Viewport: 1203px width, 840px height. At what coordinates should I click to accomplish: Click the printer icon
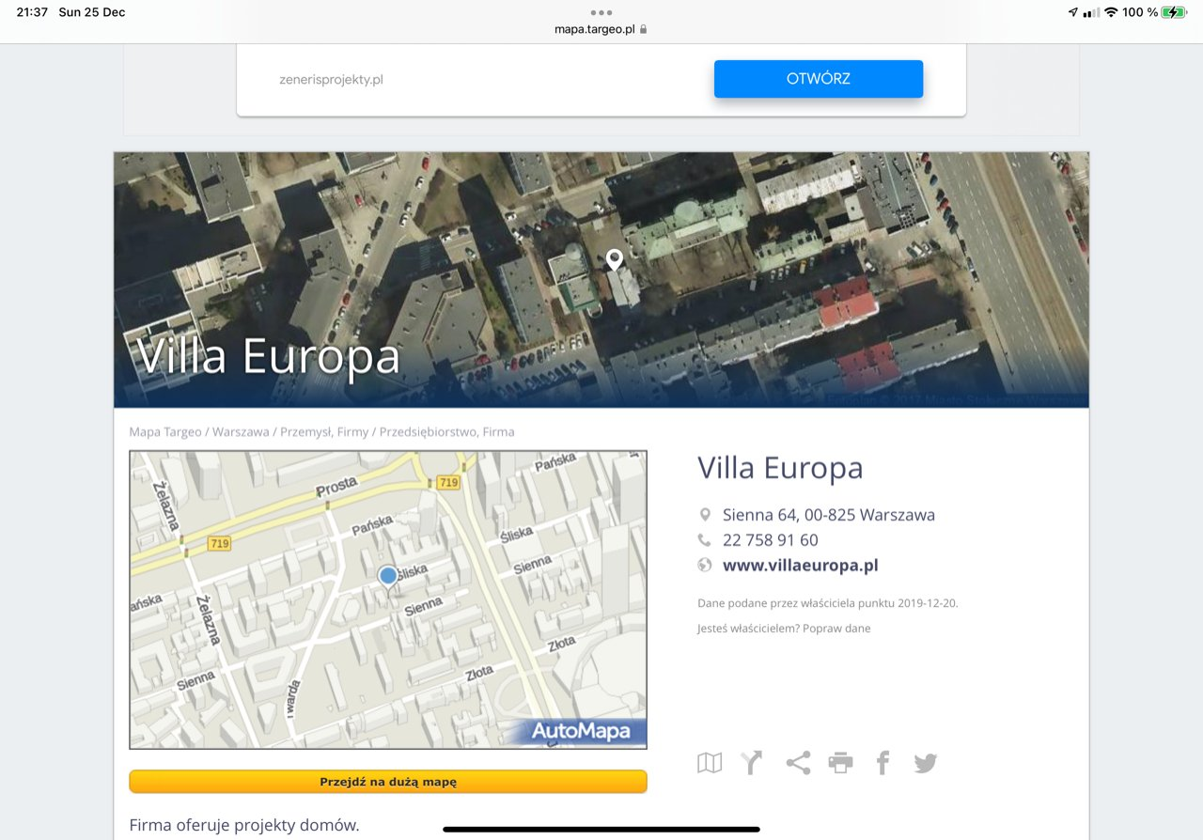click(840, 763)
